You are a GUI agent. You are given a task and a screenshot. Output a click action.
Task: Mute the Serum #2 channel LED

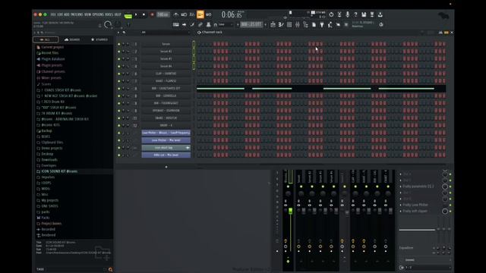pyautogui.click(x=119, y=52)
